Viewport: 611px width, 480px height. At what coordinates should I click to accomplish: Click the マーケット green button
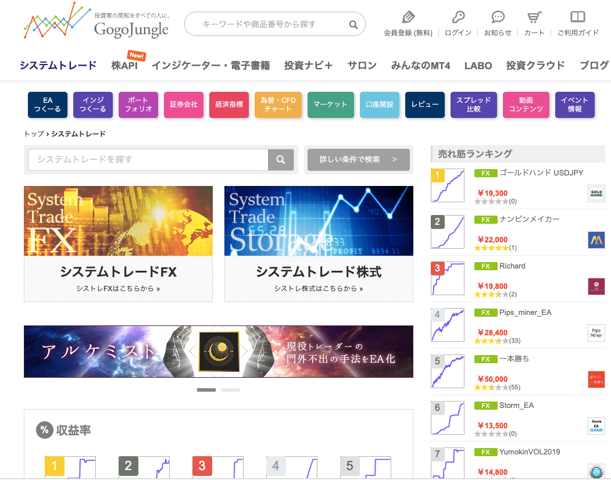(x=330, y=105)
